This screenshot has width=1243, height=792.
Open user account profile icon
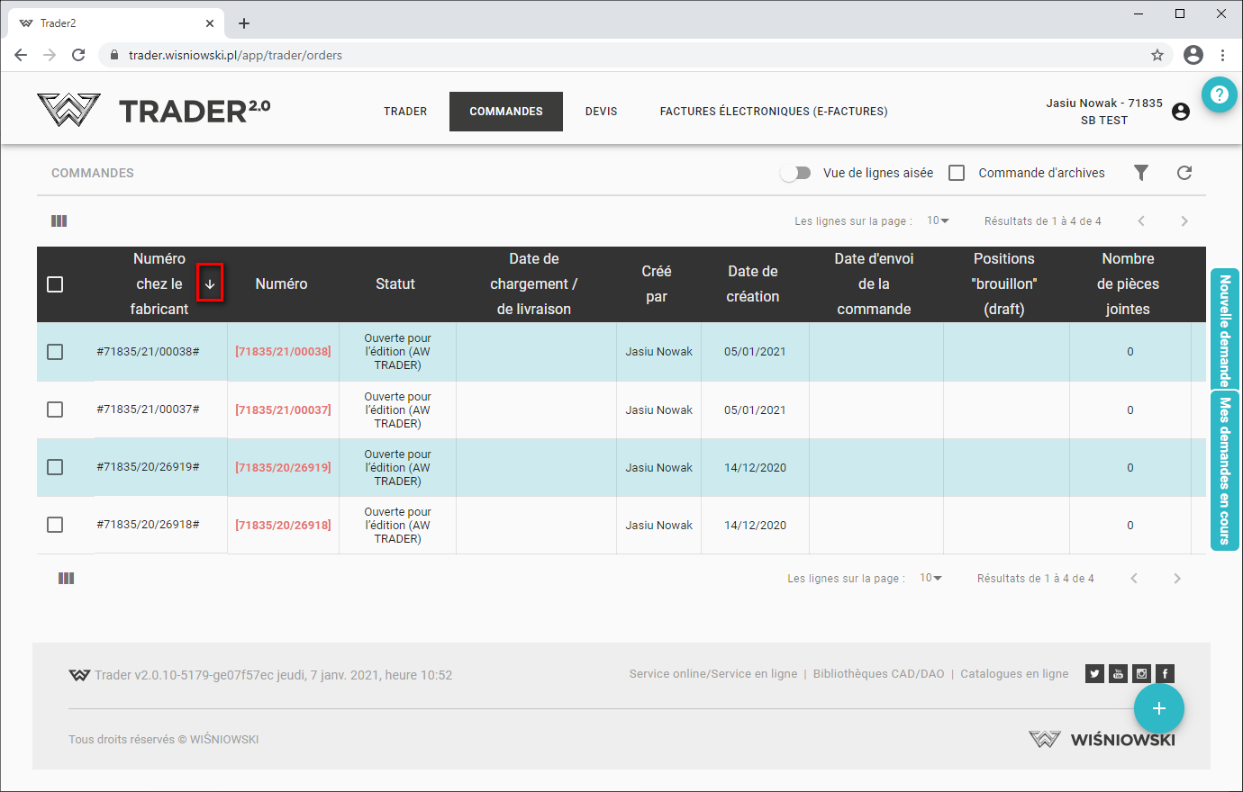point(1181,112)
